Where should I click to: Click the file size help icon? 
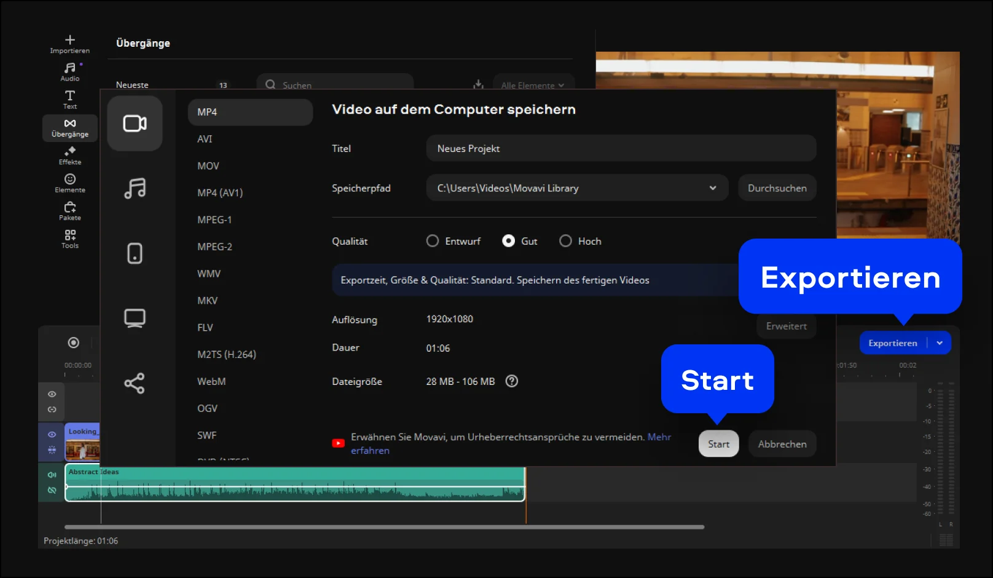[x=511, y=381]
